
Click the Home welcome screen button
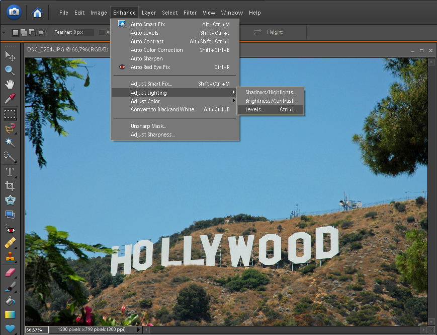tap(37, 12)
